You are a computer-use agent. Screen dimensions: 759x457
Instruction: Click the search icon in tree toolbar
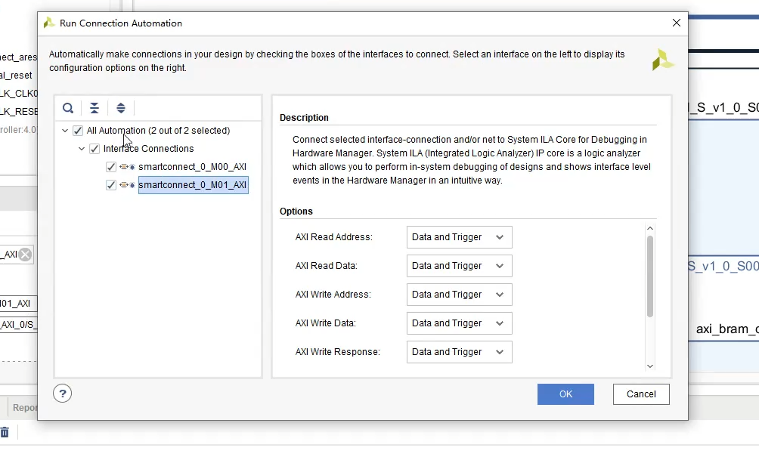pyautogui.click(x=68, y=108)
